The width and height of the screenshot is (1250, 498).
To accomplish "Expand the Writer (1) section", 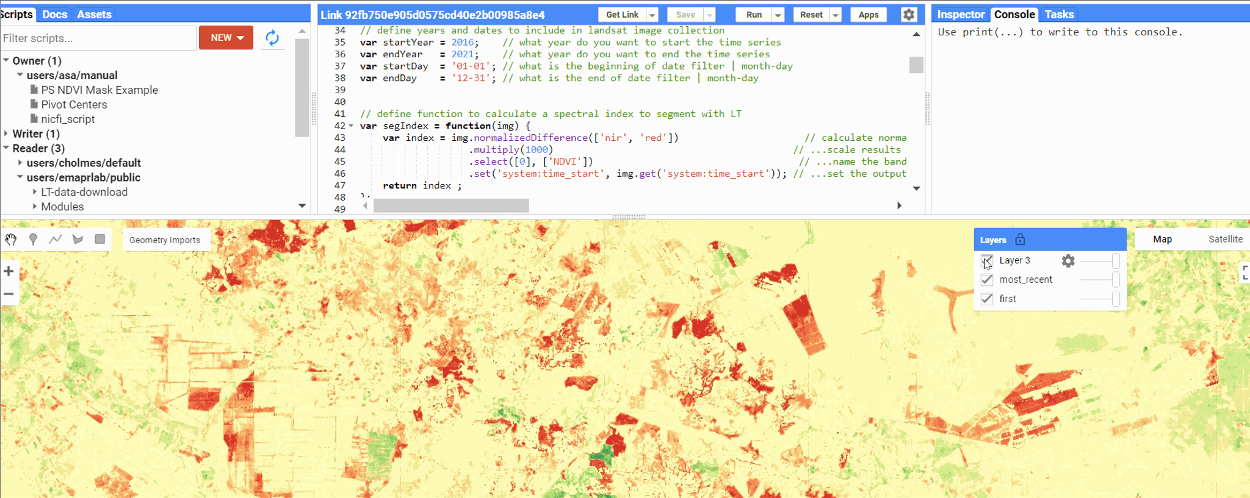I will pos(6,133).
